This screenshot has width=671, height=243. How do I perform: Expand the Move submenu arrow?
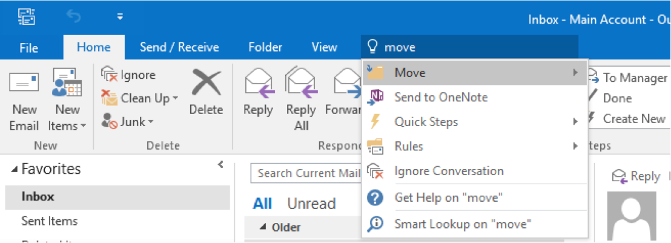tap(575, 73)
